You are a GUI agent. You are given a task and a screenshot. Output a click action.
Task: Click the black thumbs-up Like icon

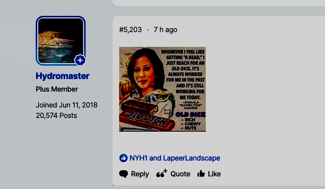click(201, 174)
